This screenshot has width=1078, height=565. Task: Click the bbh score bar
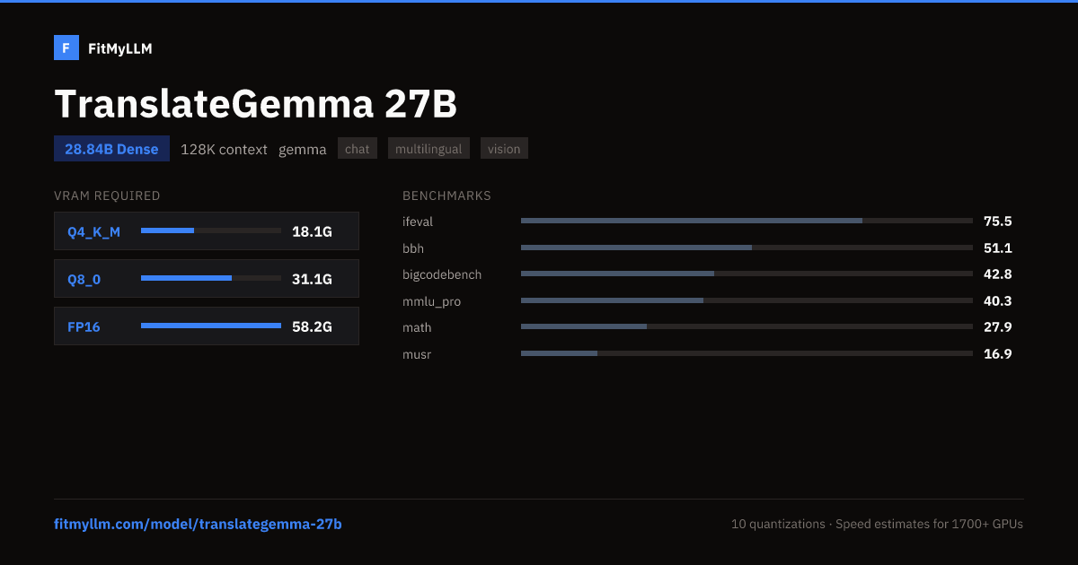(x=747, y=248)
